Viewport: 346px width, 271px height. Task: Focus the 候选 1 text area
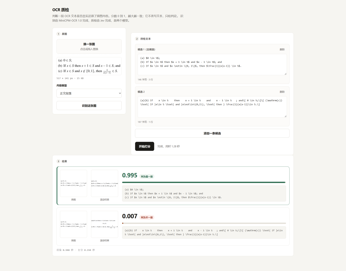pyautogui.click(x=212, y=64)
